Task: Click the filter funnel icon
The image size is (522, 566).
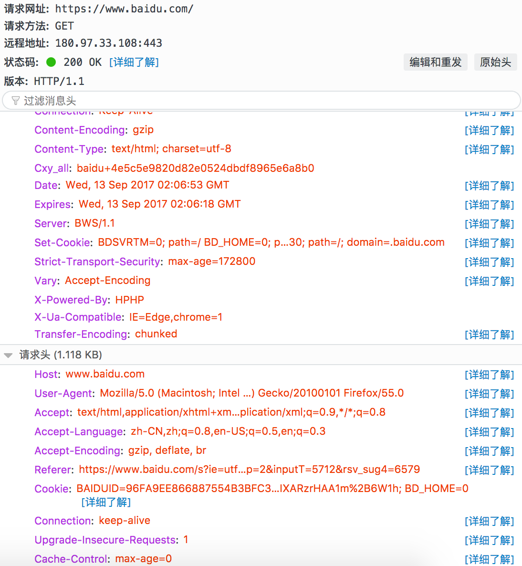Action: tap(16, 101)
